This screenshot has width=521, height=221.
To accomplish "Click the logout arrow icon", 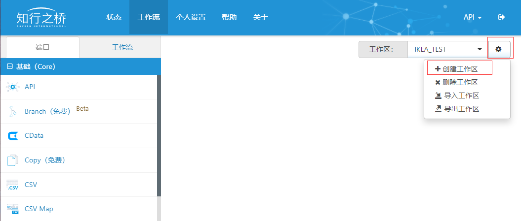I will tap(501, 17).
